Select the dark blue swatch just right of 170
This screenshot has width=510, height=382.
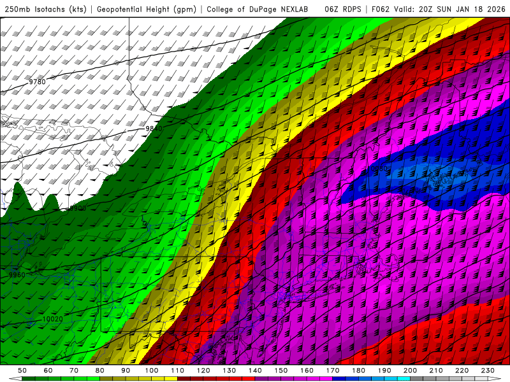[339, 379]
